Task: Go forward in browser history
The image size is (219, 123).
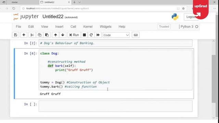Action: click(x=7, y=8)
